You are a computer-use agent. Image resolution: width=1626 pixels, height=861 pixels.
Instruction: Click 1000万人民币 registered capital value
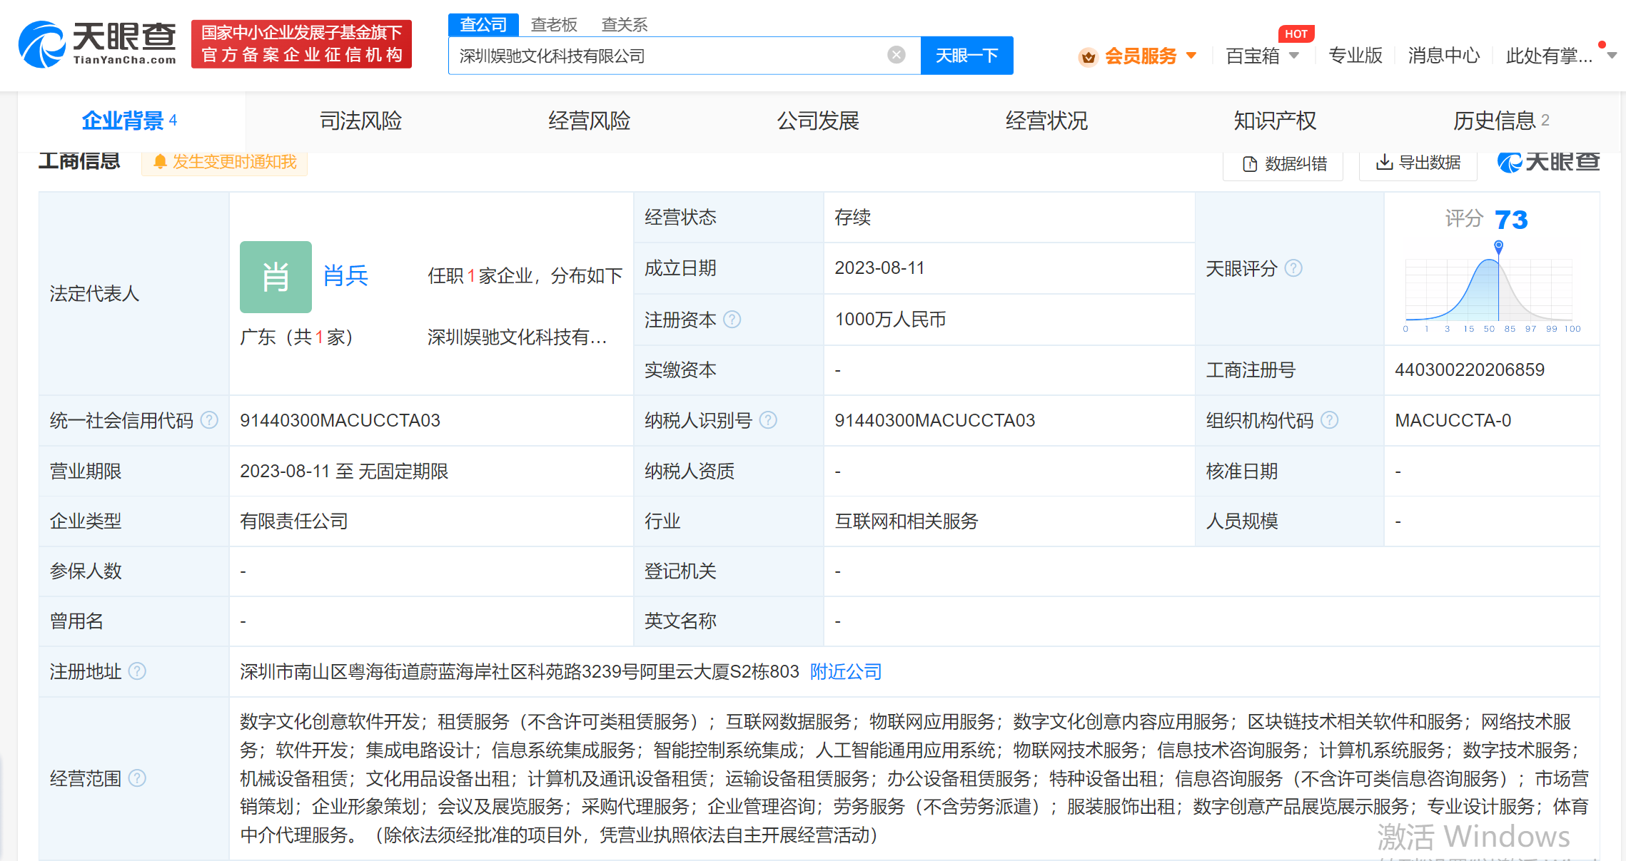coord(890,319)
